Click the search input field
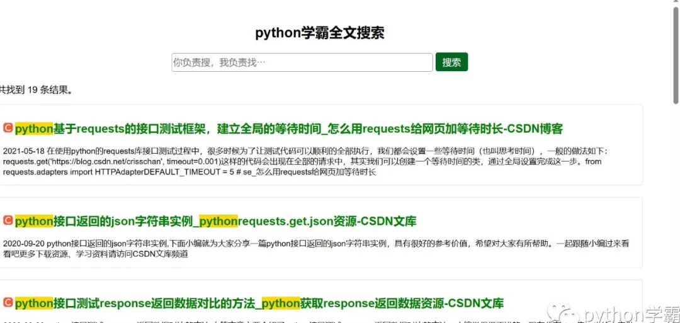This screenshot has width=680, height=323. point(302,62)
